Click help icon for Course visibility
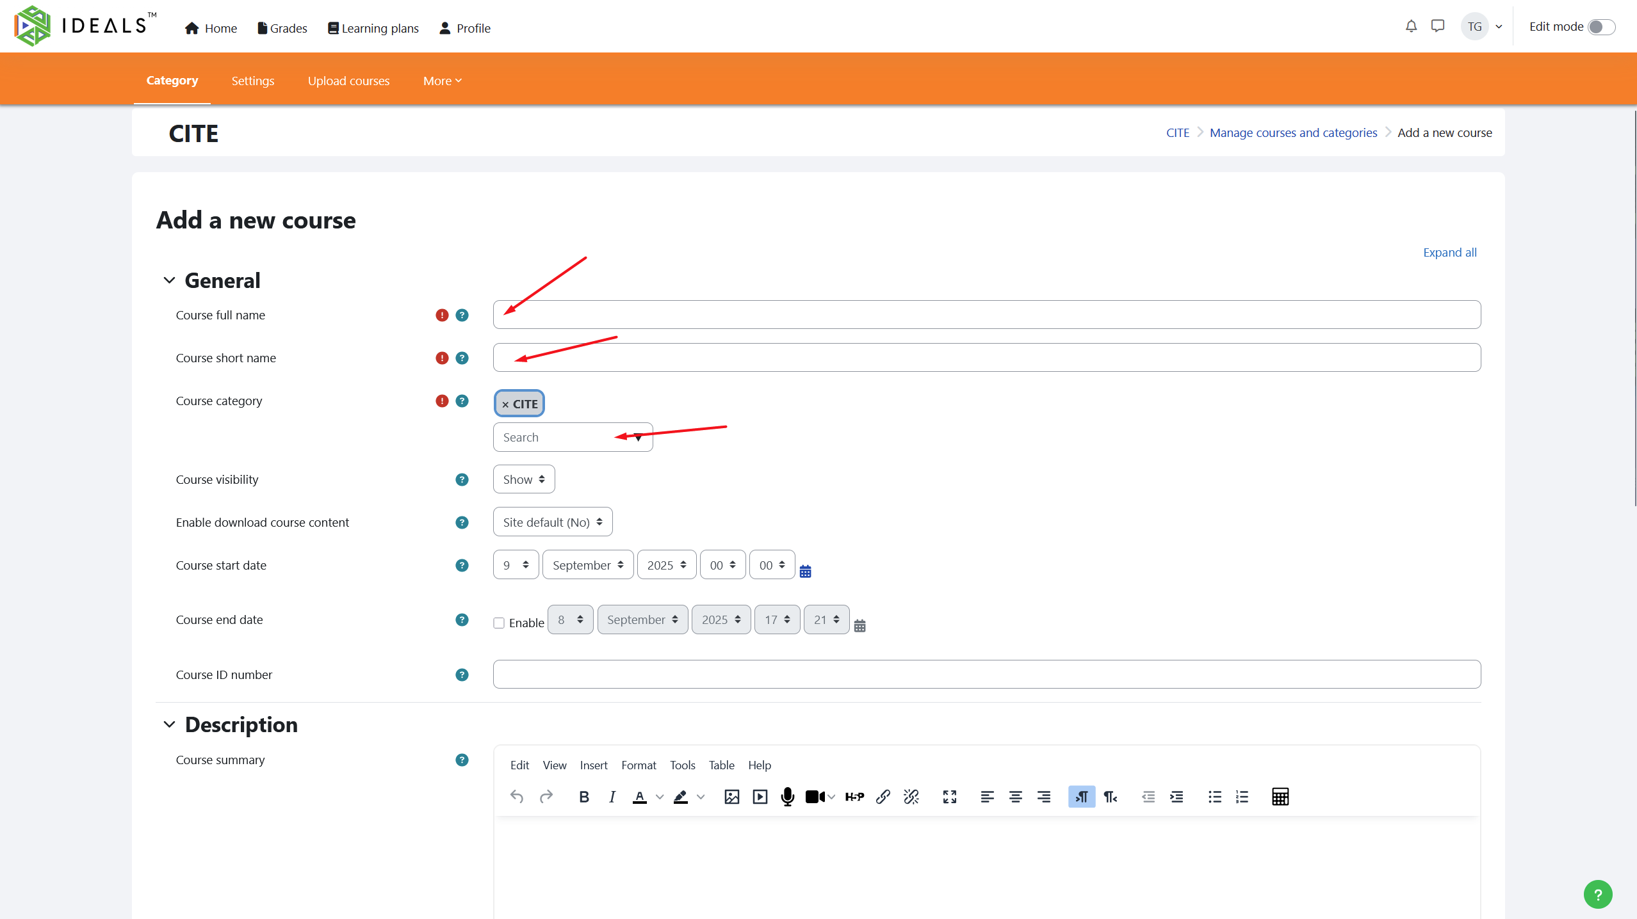The image size is (1637, 919). pos(462,479)
